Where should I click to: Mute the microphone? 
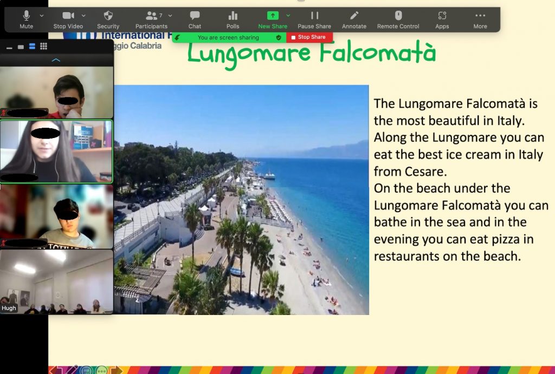[26, 19]
